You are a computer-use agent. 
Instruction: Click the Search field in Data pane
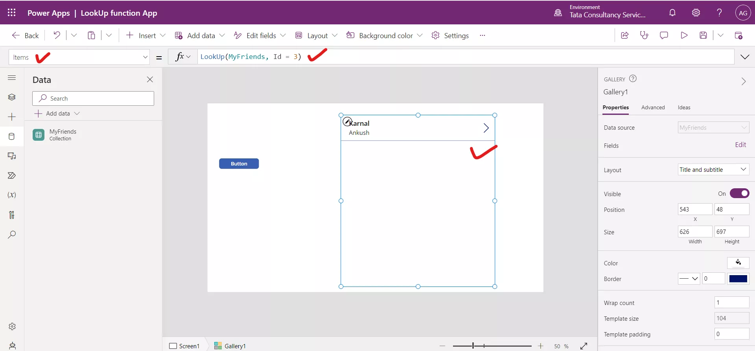point(93,98)
